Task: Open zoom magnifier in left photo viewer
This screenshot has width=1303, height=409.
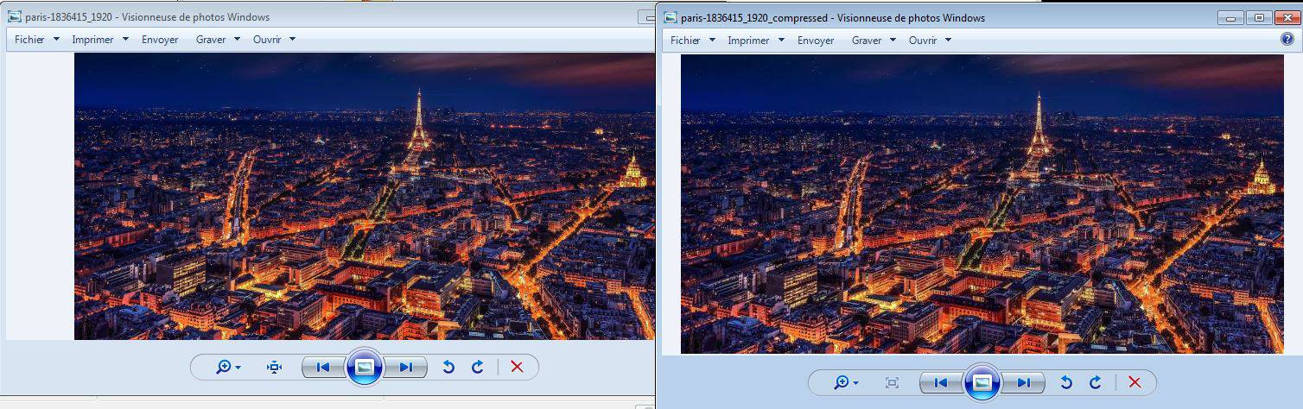Action: [x=228, y=368]
